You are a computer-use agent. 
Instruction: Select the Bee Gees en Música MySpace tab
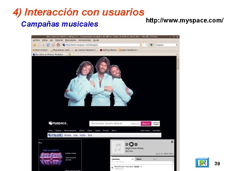click(x=50, y=54)
